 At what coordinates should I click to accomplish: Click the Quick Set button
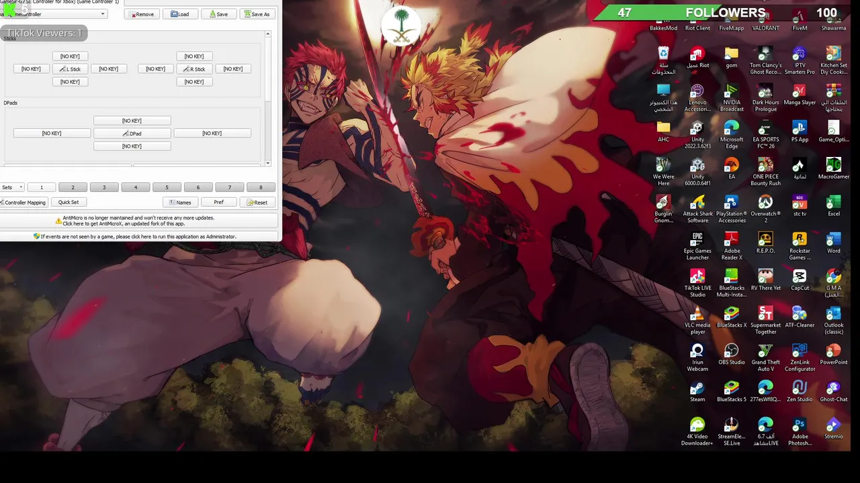pos(68,203)
